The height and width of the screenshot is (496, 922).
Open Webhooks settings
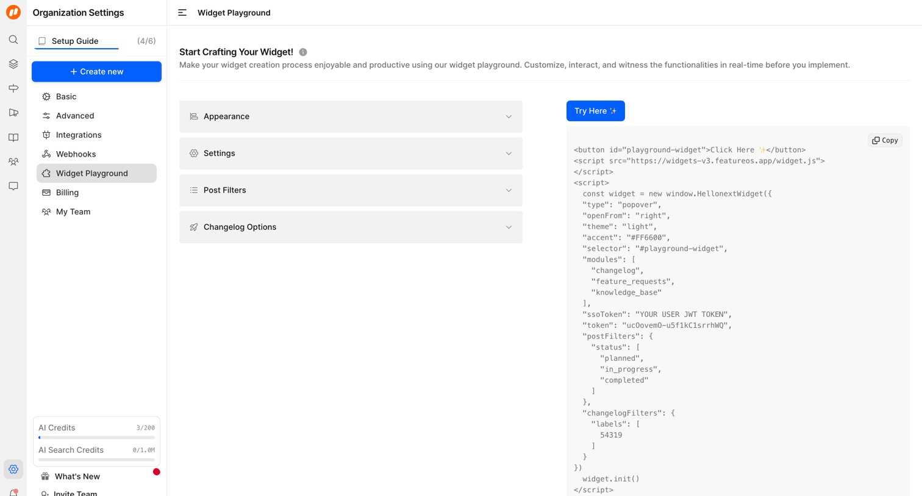click(x=96, y=154)
